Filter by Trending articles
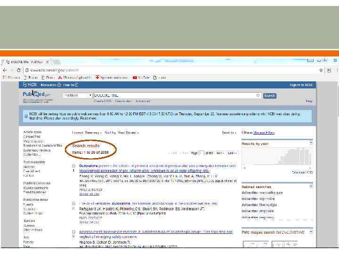The height and width of the screenshot is (254, 339). [x=34, y=192]
